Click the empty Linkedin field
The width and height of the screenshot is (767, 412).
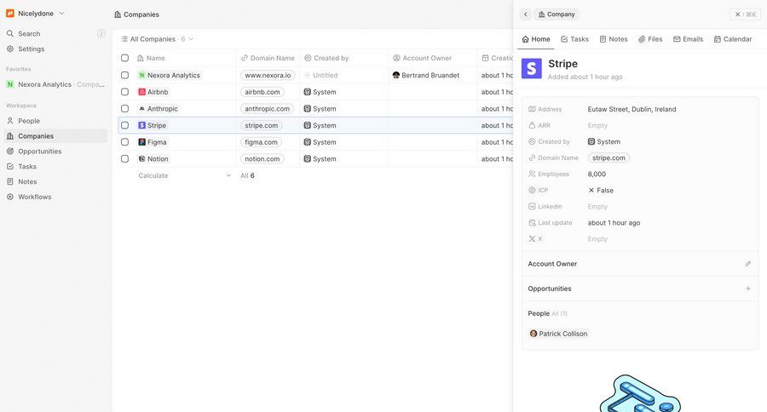point(597,206)
